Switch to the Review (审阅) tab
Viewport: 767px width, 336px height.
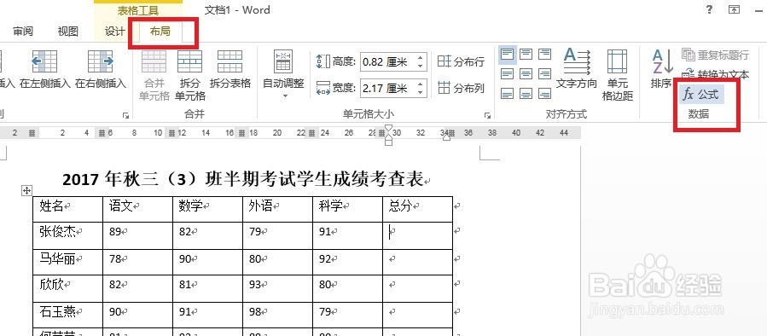click(x=22, y=32)
